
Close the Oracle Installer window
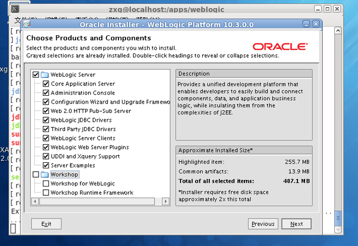(x=316, y=24)
